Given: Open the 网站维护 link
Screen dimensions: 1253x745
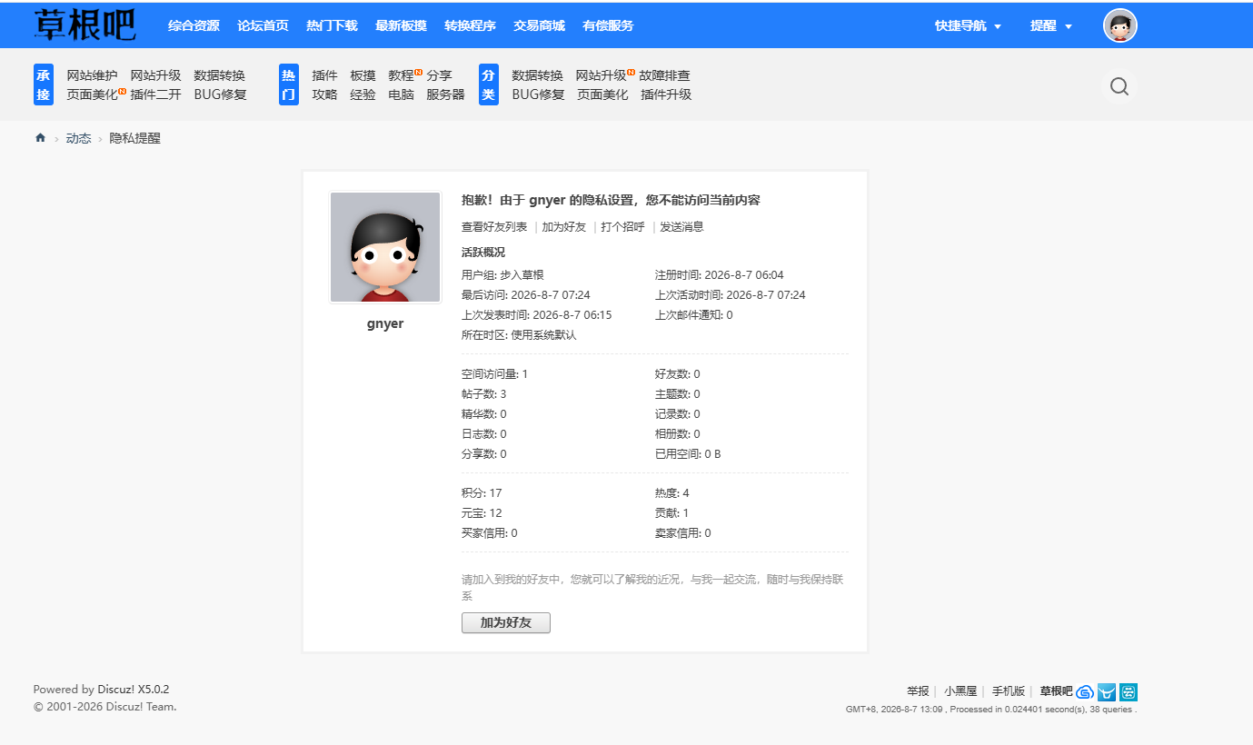Looking at the screenshot, I should pyautogui.click(x=92, y=75).
